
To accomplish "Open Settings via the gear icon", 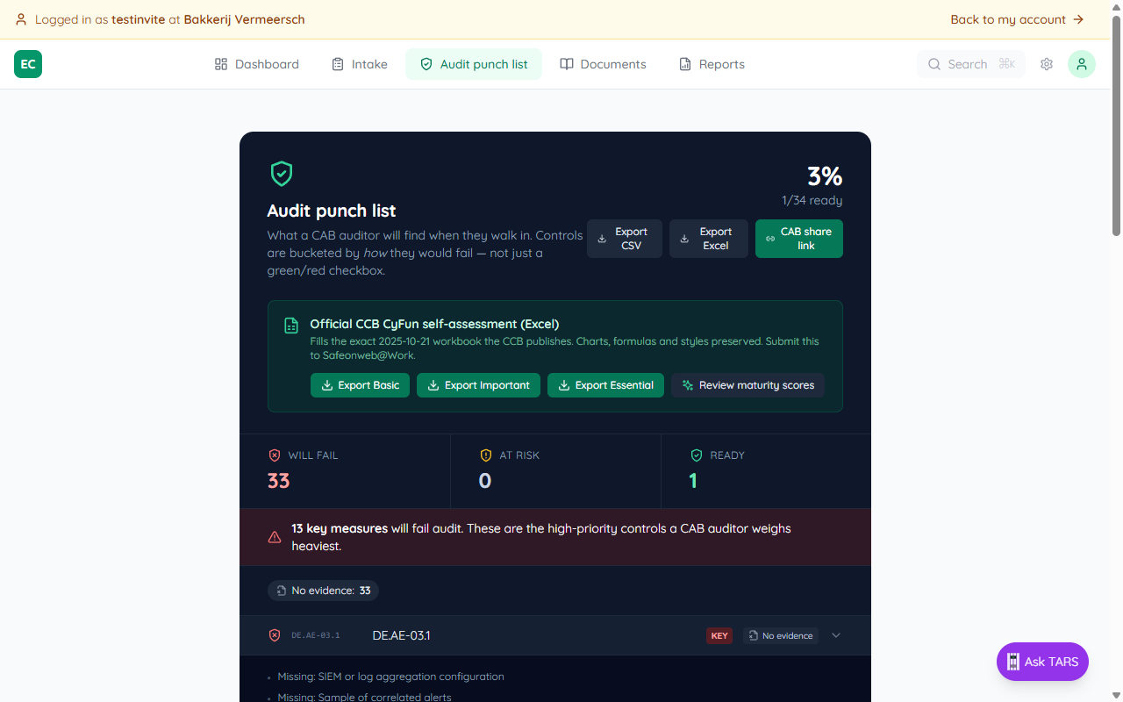I will tap(1046, 63).
